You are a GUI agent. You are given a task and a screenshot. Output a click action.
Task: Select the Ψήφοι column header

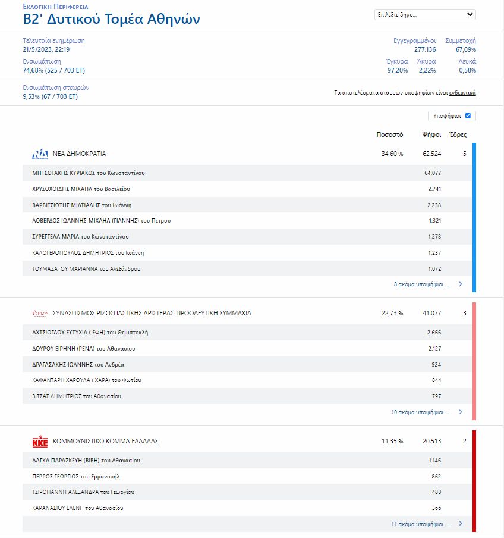coord(431,134)
